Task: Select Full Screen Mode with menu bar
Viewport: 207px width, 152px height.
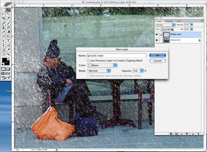Action: [x=6, y=73]
